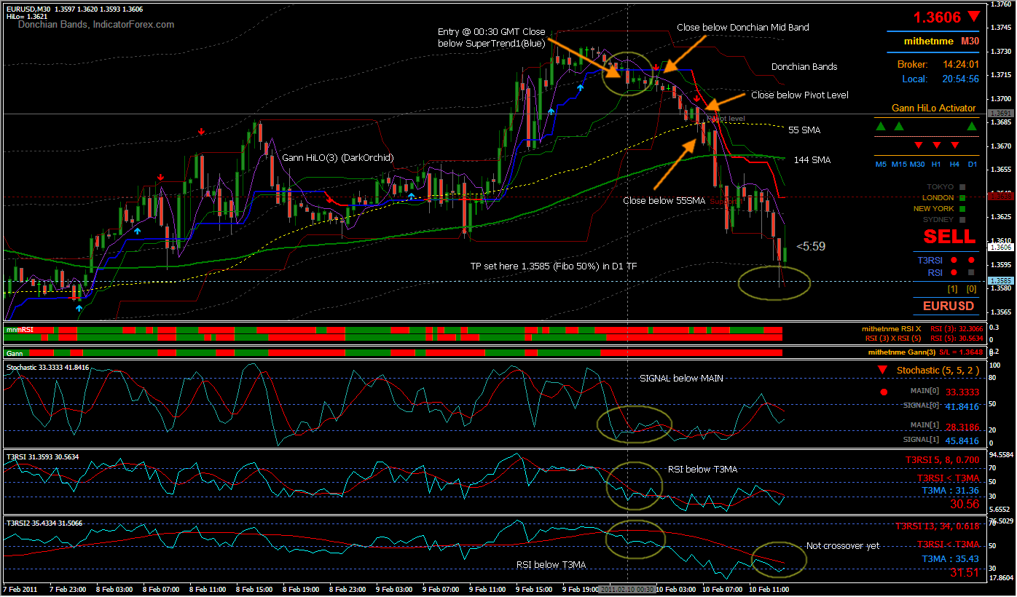Click the red down triangle above H1

coord(936,146)
